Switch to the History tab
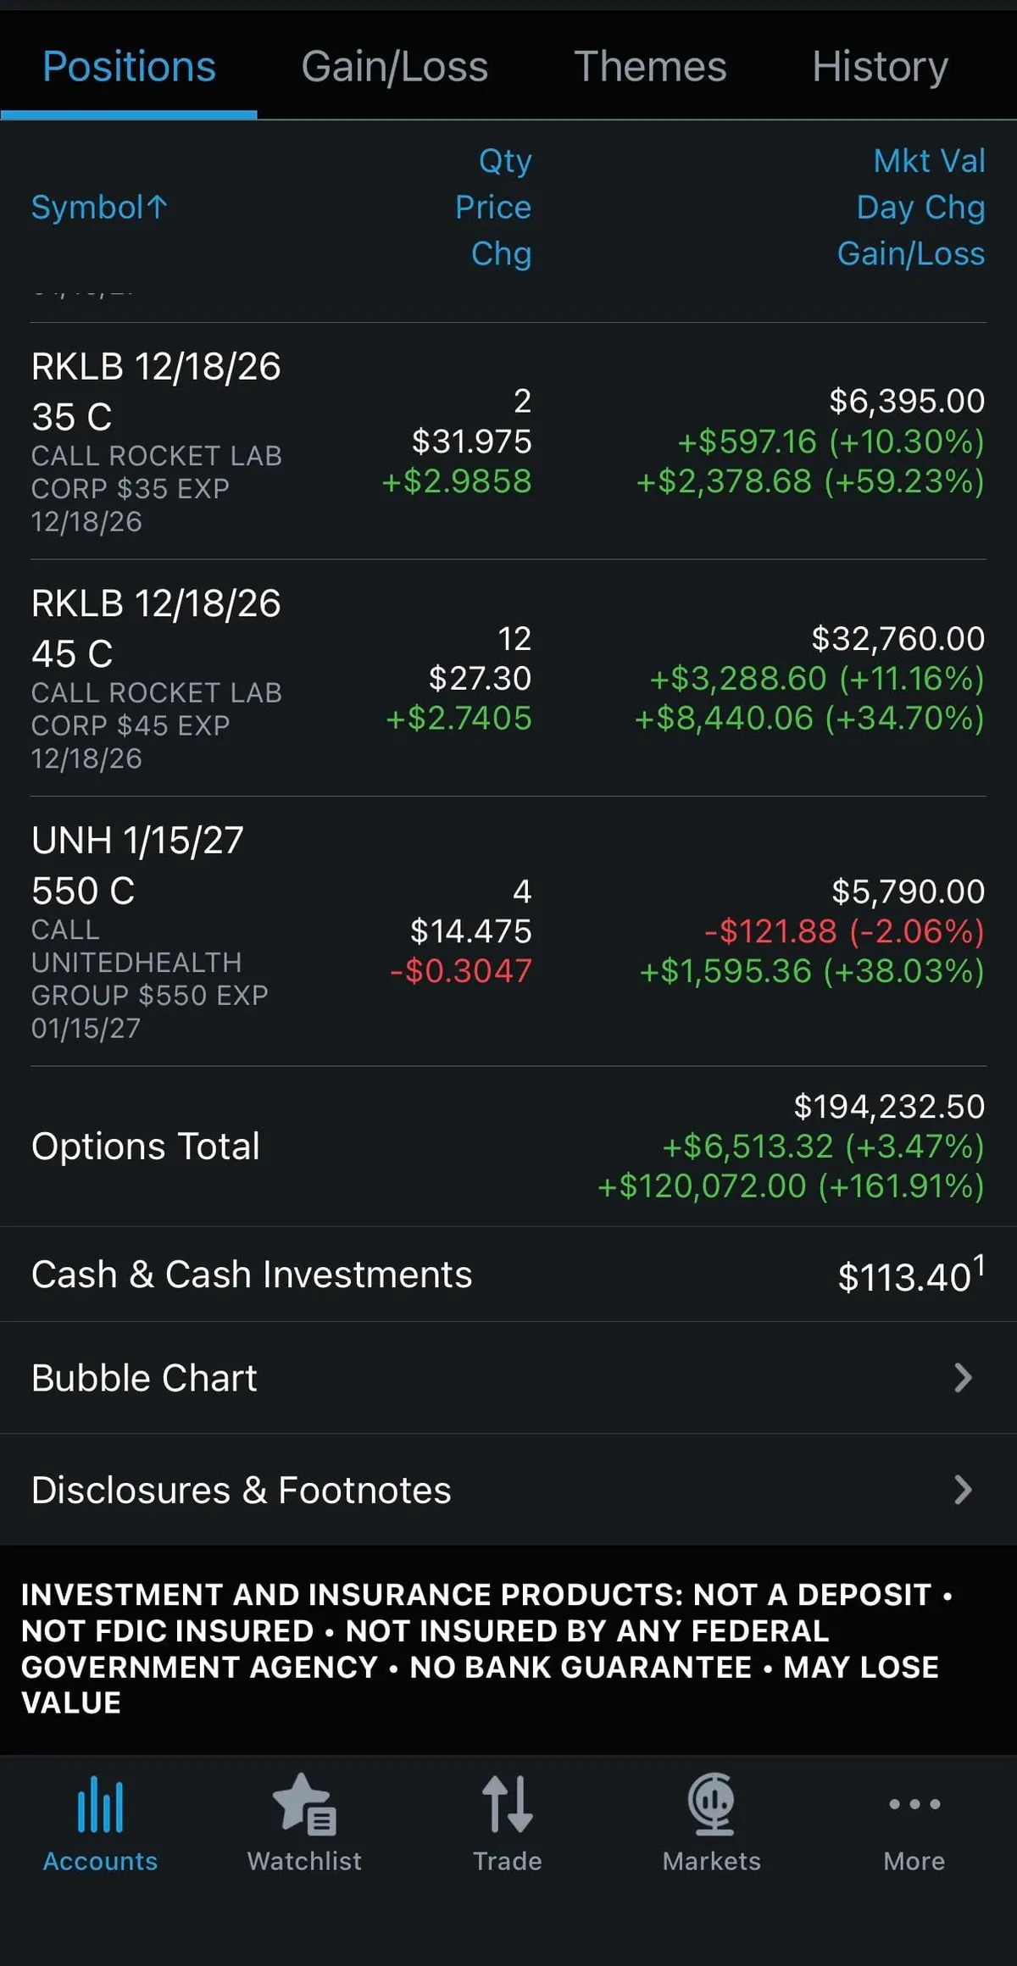 [880, 67]
